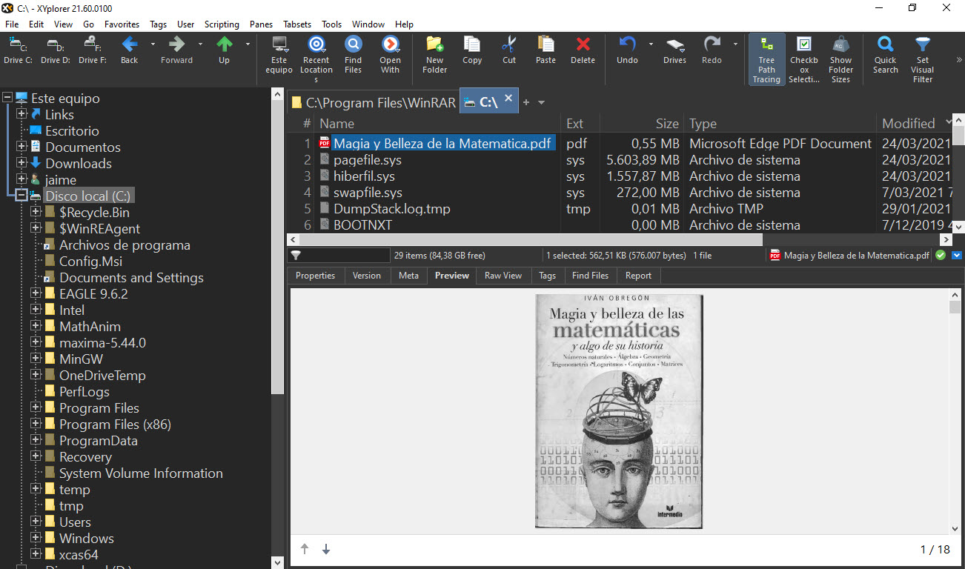
Task: Open the Up button dropdown arrow
Action: 248,44
